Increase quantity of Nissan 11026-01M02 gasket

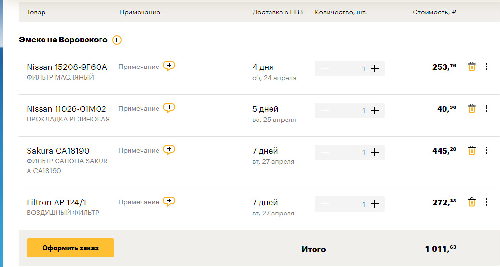click(375, 110)
